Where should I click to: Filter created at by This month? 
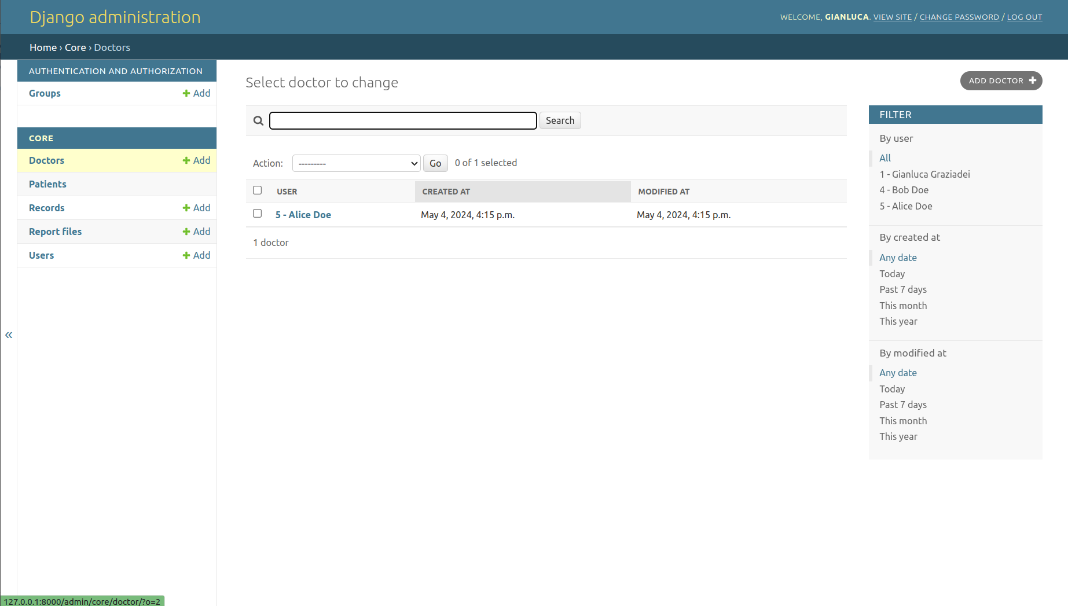point(903,306)
